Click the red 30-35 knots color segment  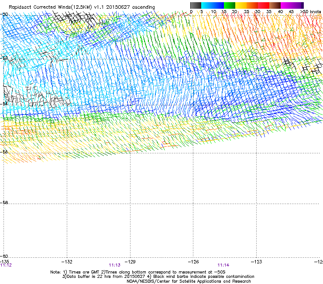click(264, 5)
